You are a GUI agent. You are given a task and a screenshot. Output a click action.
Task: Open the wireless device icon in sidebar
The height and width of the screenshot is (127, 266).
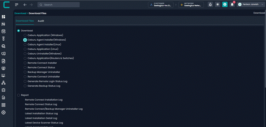coord(4,38)
